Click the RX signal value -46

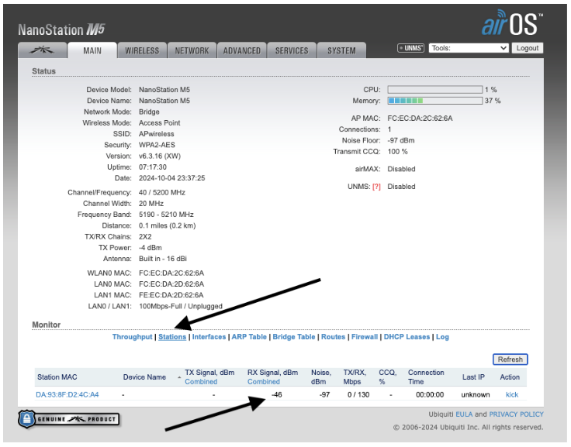click(277, 394)
